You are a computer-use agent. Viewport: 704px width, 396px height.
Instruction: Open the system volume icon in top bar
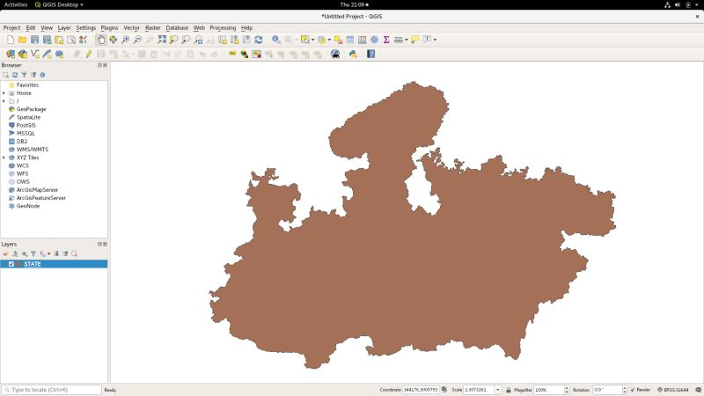[x=678, y=4]
